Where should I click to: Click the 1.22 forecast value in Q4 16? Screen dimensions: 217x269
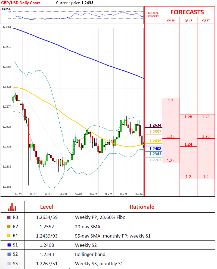(x=170, y=161)
